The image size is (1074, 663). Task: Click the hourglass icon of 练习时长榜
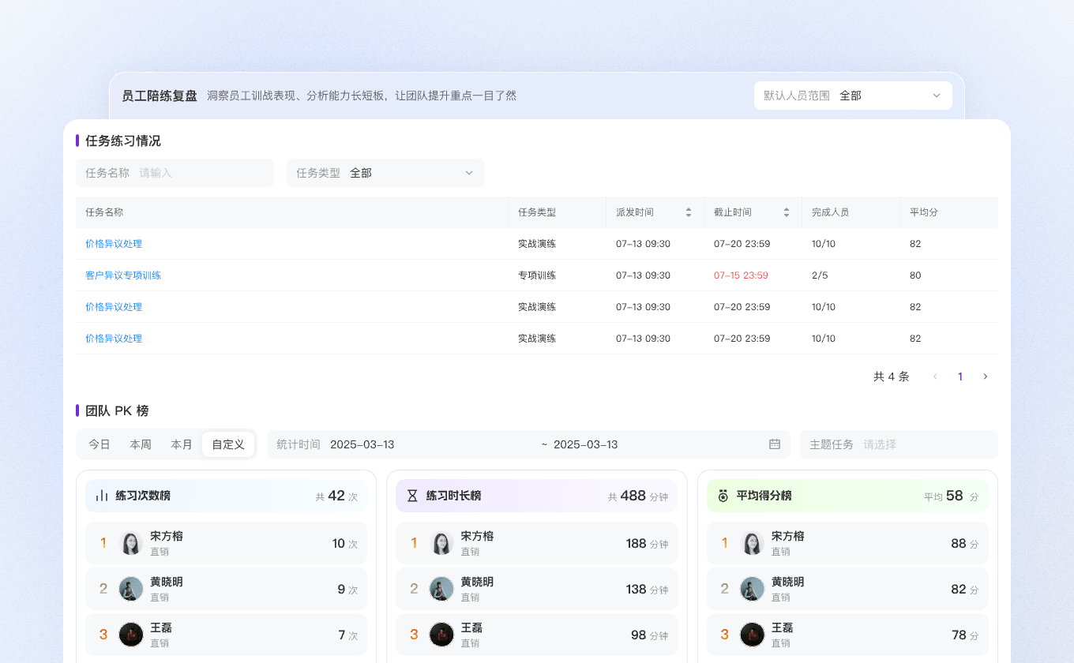coord(412,496)
